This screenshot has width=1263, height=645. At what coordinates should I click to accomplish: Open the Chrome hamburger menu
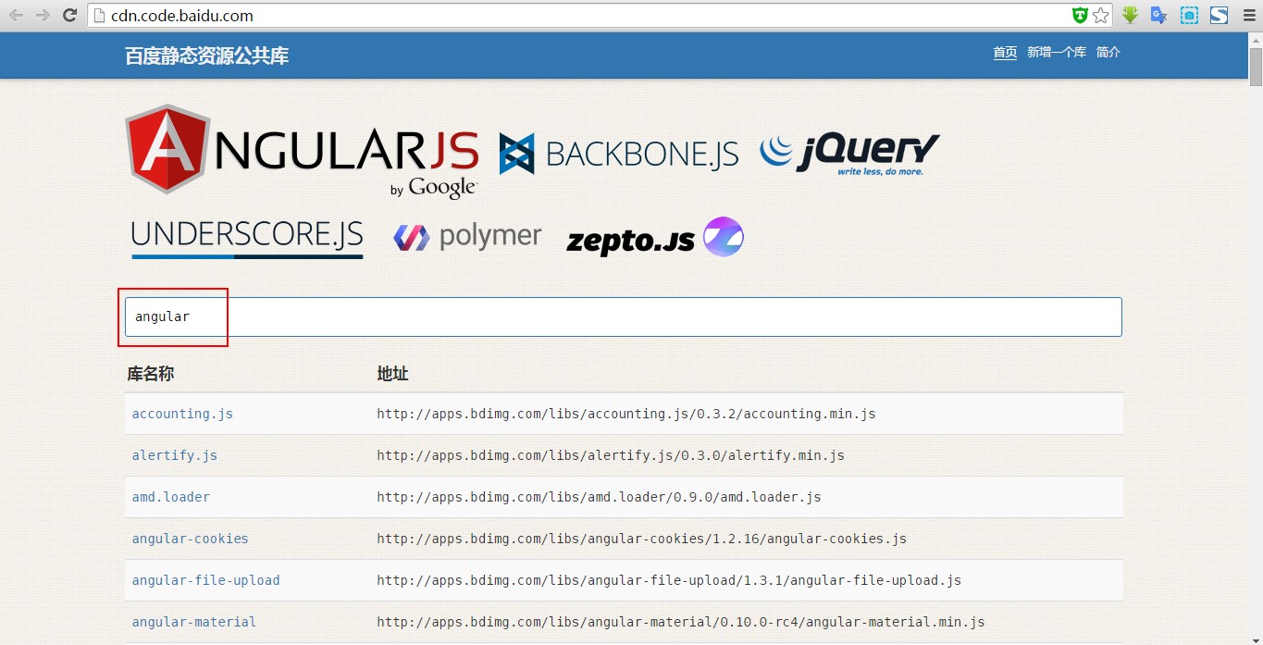1247,15
